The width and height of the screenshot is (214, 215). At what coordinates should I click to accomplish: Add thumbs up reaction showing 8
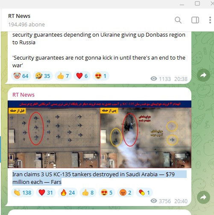(88, 193)
